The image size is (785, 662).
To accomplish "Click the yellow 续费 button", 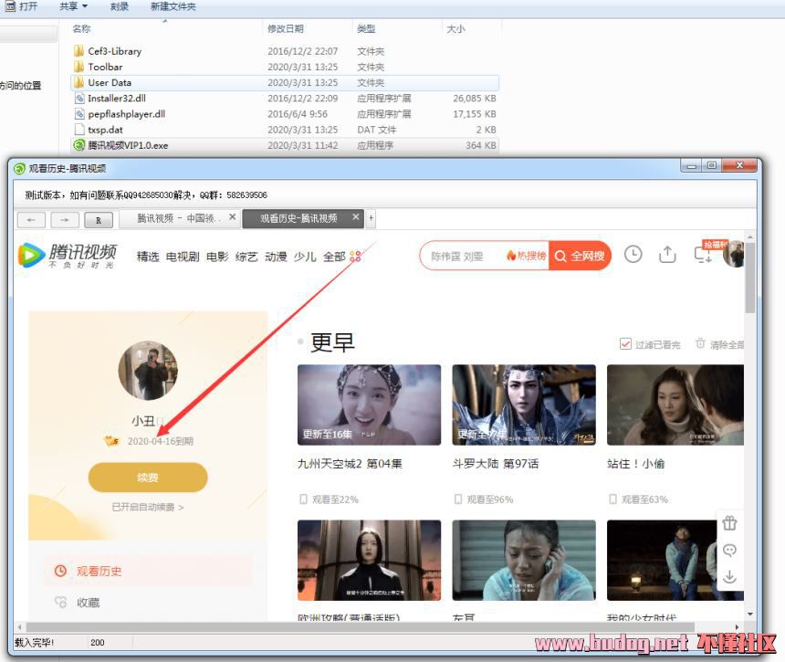I will [148, 477].
